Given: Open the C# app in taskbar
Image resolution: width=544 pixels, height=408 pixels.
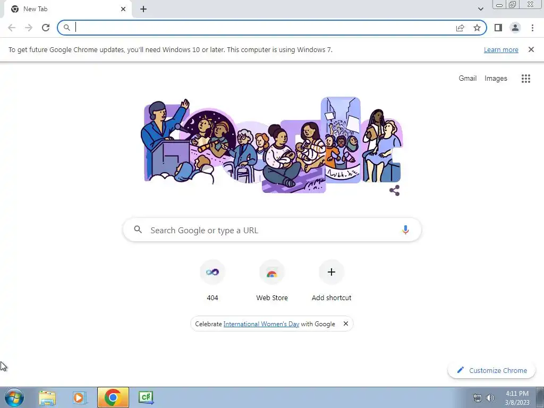Looking at the screenshot, I should click(x=146, y=397).
